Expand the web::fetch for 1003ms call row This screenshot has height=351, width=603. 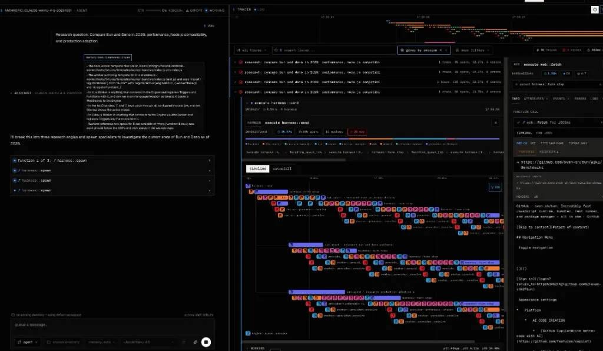[559, 122]
